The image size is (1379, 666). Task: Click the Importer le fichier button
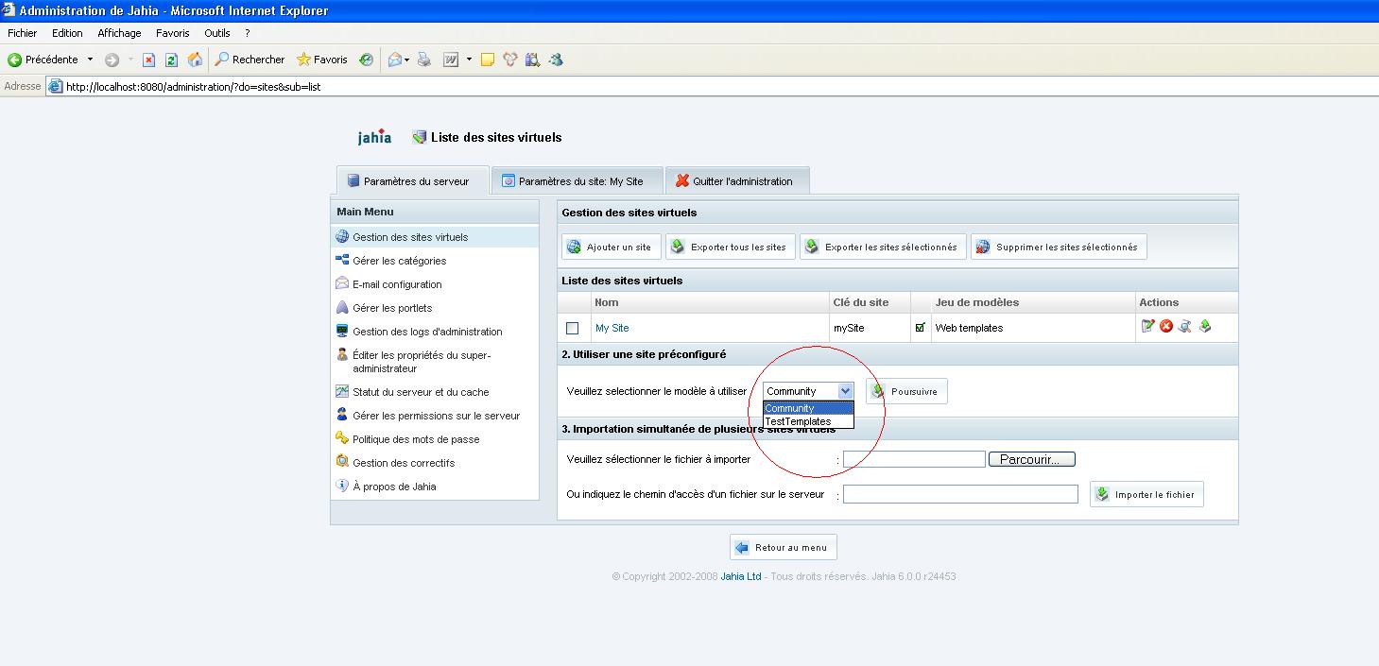1146,494
